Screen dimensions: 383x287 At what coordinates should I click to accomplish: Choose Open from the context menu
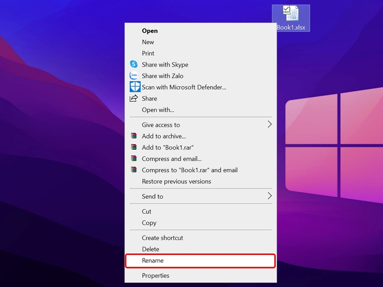201,31
